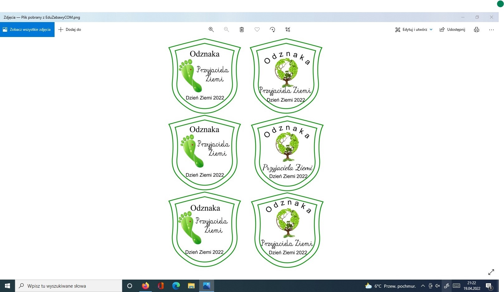Launch Microsoft Edge from taskbar

(176, 286)
